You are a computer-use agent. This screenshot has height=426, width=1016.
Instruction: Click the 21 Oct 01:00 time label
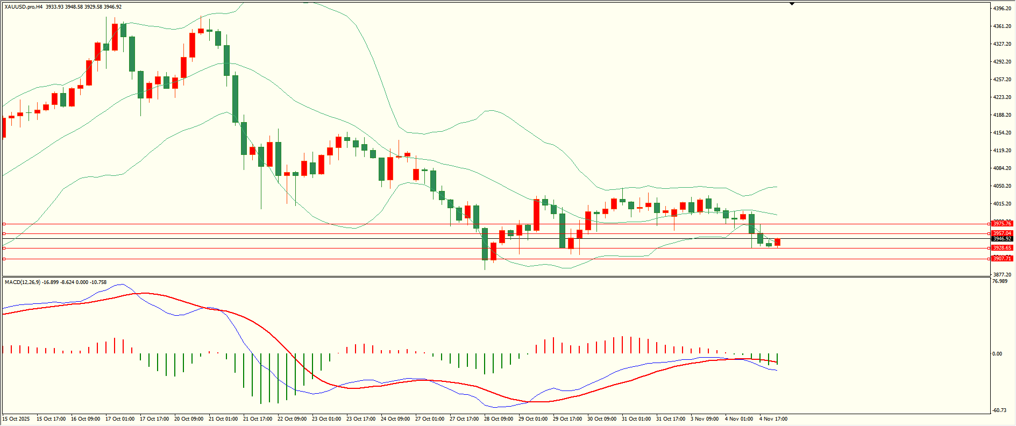(x=223, y=418)
